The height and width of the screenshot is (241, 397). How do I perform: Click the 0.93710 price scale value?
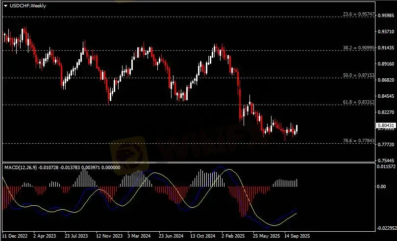pos(386,32)
